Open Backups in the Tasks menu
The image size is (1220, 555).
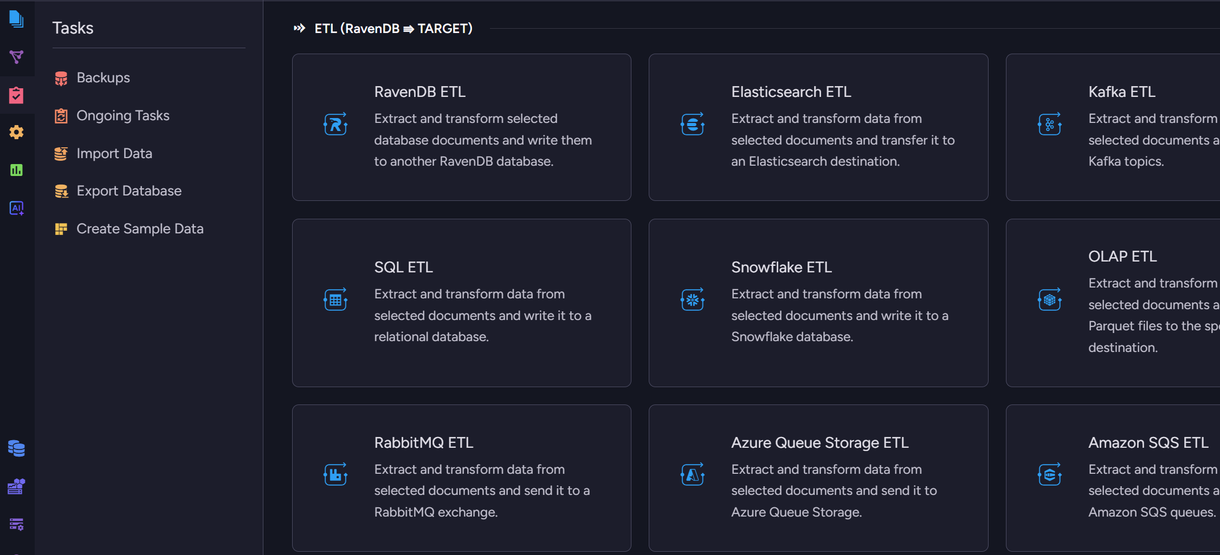tap(103, 78)
